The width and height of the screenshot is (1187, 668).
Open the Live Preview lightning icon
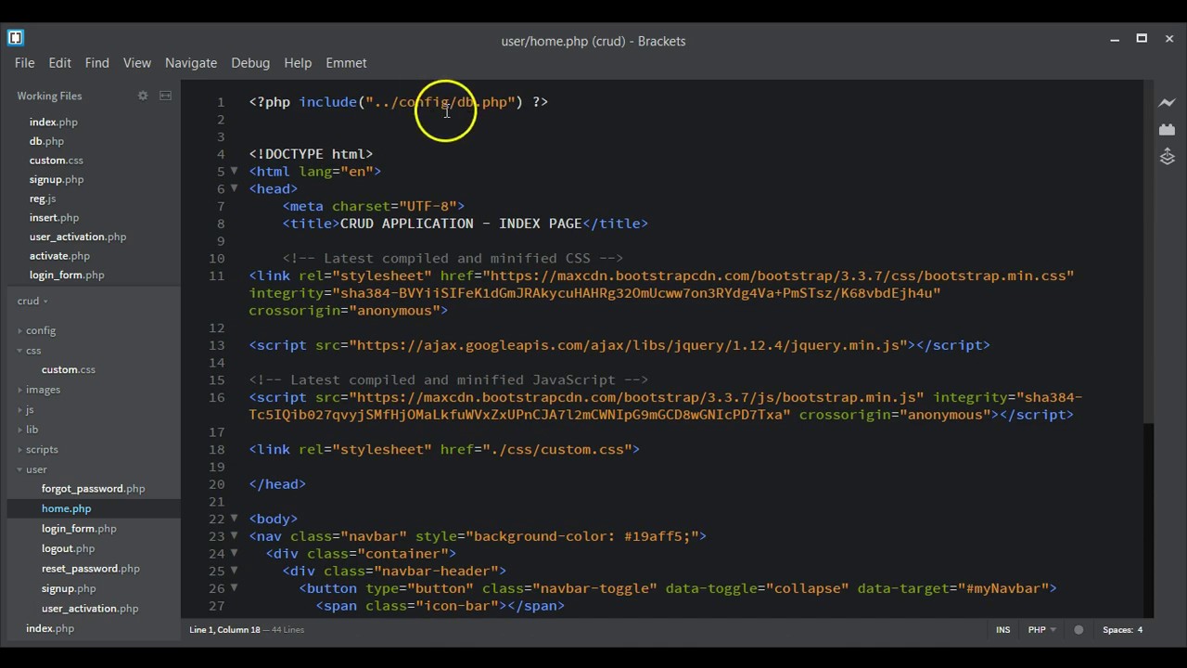(1167, 102)
